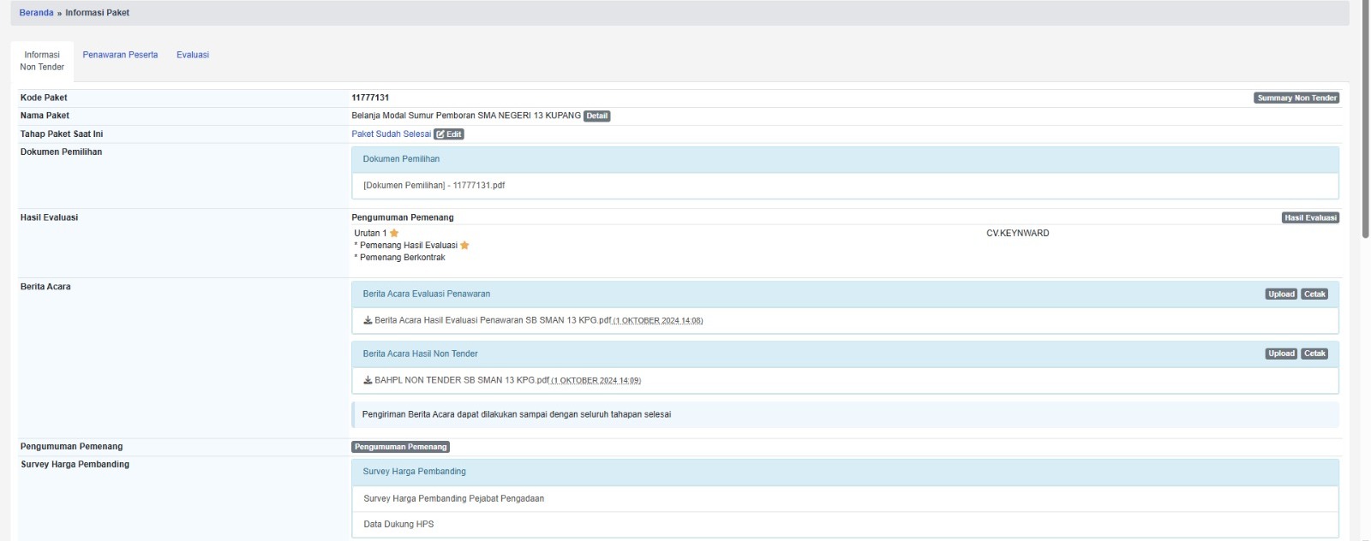Click Cetak in Berita Acara Hasil Non Tender
Screen dimensions: 1371x541
click(1314, 354)
